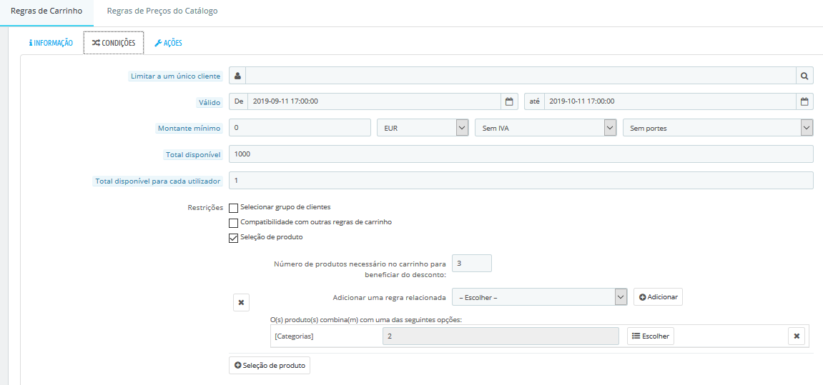823x385 pixels.
Task: Click in the Limitar a um único cliente field
Action: (x=520, y=76)
